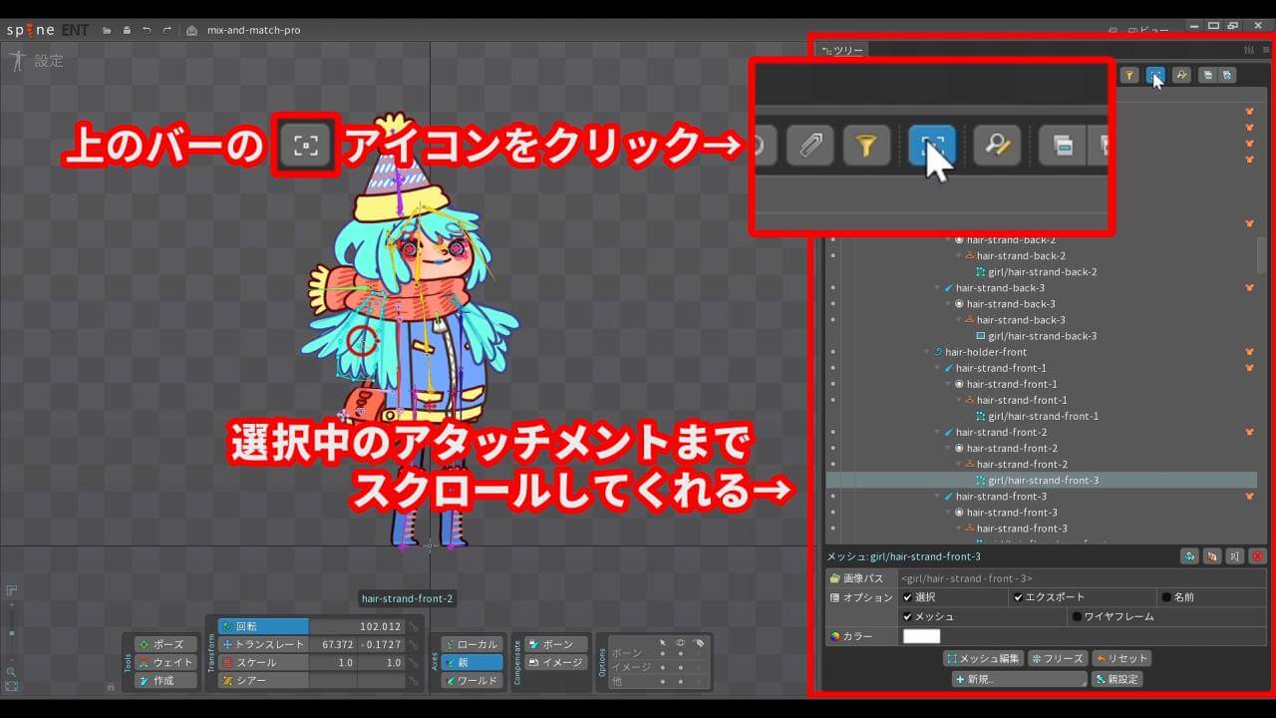Select the 作成 tool
Screen dimensions: 1276x718
point(165,680)
